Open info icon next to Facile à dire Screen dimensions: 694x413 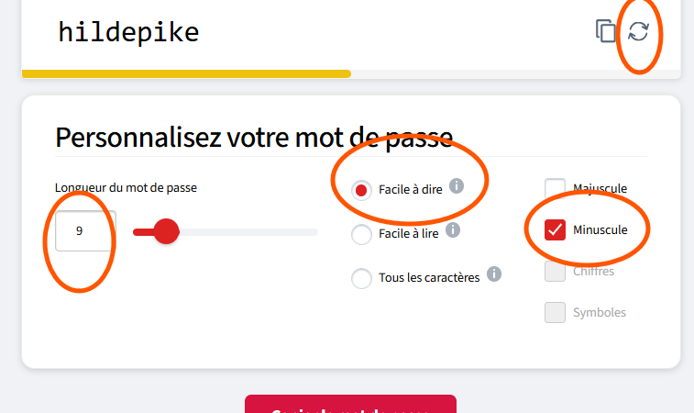[457, 185]
